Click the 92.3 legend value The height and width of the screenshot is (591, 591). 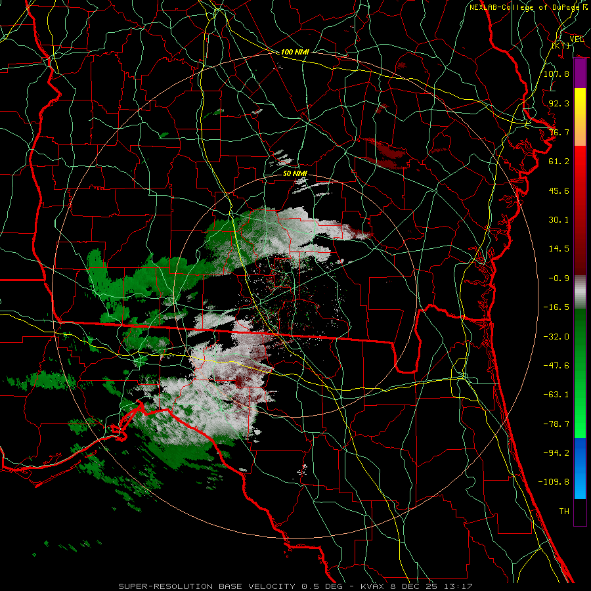559,103
